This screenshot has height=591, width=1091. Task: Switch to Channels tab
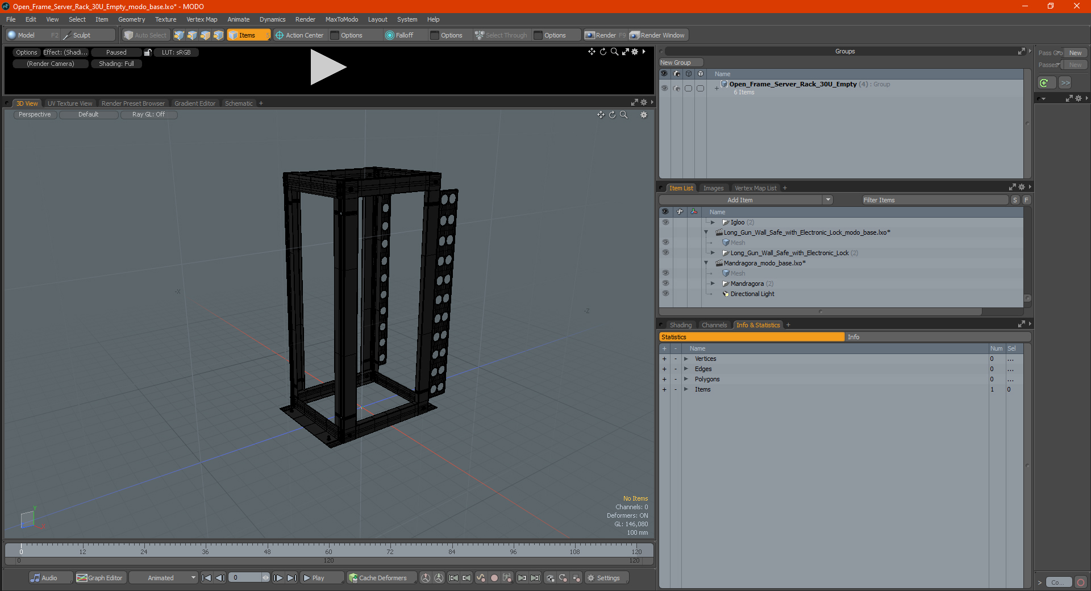pyautogui.click(x=714, y=325)
